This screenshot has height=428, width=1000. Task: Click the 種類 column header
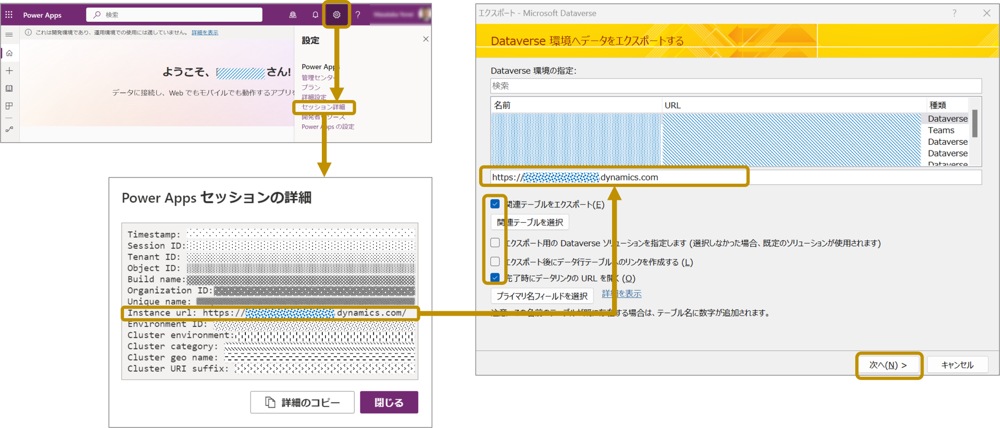(946, 105)
